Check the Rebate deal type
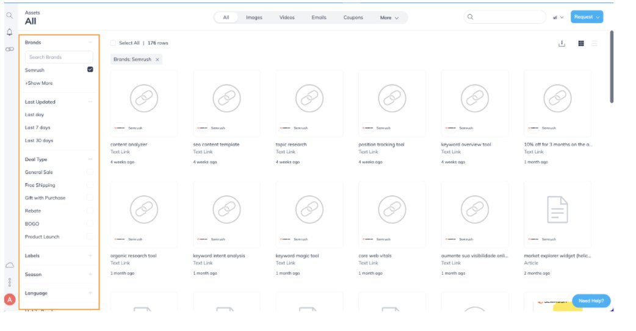636x331 pixels. click(x=90, y=211)
